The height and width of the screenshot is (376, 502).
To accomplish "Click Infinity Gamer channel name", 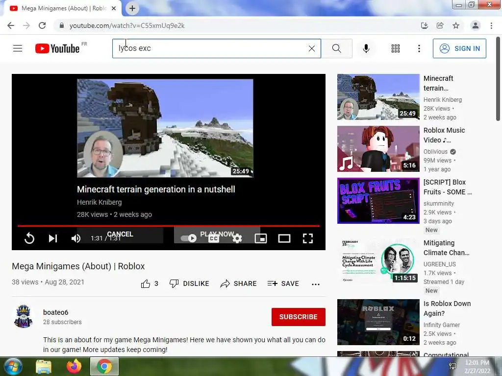I will click(442, 325).
